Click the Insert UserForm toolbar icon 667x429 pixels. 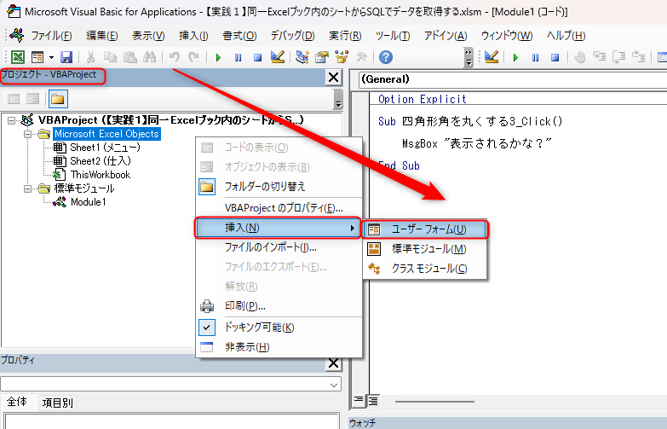tap(37, 56)
